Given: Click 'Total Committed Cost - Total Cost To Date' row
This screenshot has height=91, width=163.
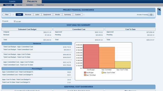Looking at the screenshot, I should 37,65.
